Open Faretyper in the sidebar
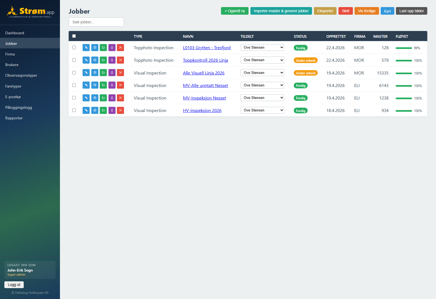Screen dimensions: 436x299 tap(30, 86)
